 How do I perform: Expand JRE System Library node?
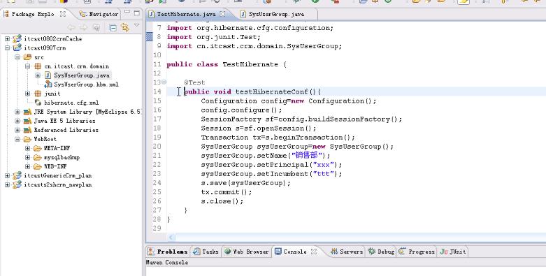click(17, 112)
